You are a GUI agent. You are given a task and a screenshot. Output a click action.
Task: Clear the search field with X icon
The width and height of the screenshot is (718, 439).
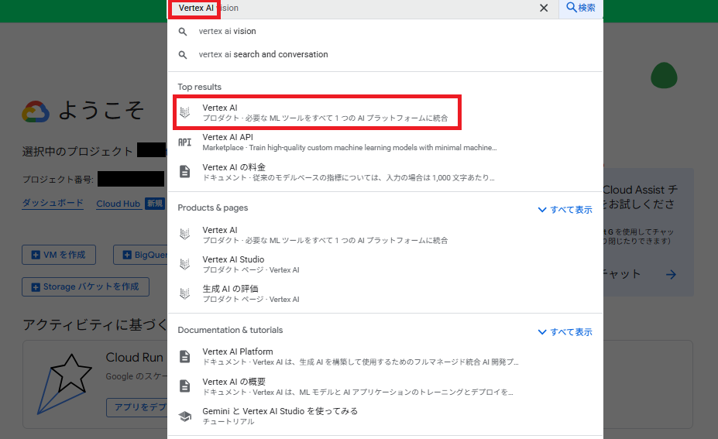(544, 8)
